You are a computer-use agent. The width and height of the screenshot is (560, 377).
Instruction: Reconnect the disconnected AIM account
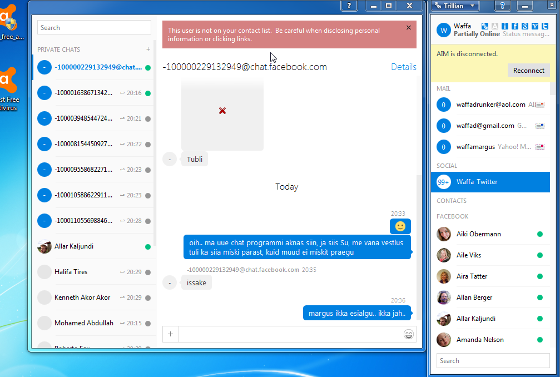click(528, 70)
